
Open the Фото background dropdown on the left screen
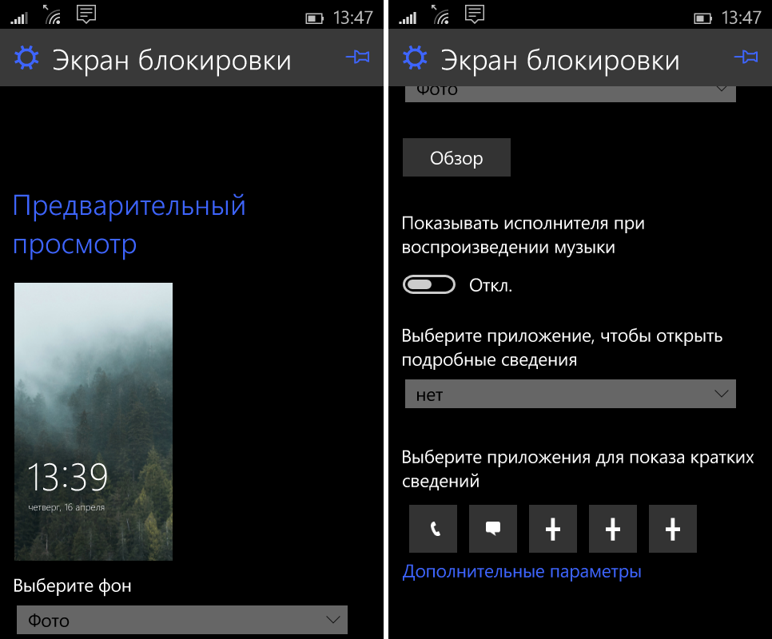pyautogui.click(x=182, y=620)
